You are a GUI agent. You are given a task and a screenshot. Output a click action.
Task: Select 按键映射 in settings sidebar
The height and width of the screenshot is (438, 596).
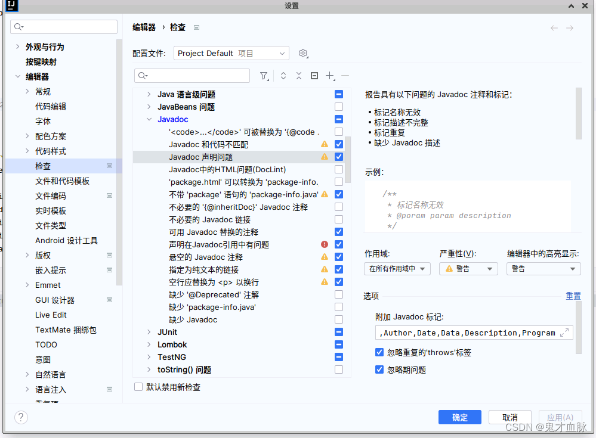point(41,62)
